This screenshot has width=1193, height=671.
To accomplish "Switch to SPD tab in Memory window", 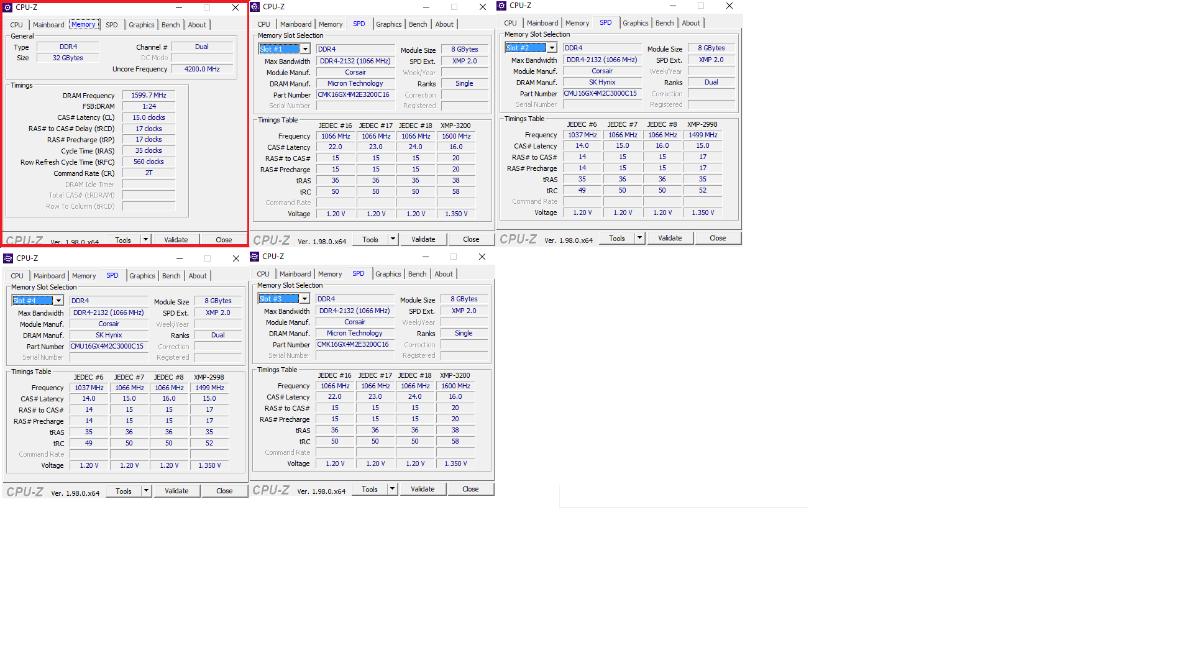I will tap(112, 25).
